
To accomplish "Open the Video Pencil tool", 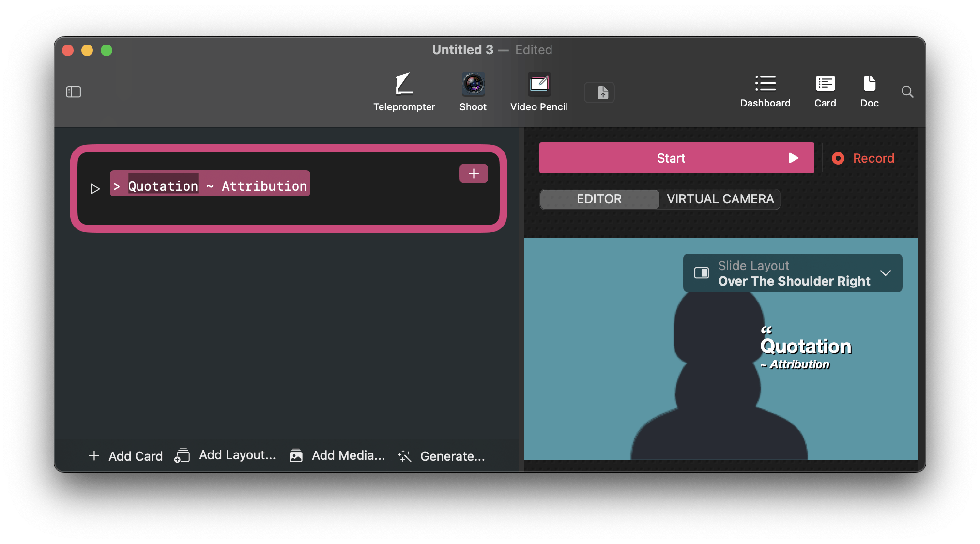I will (539, 92).
